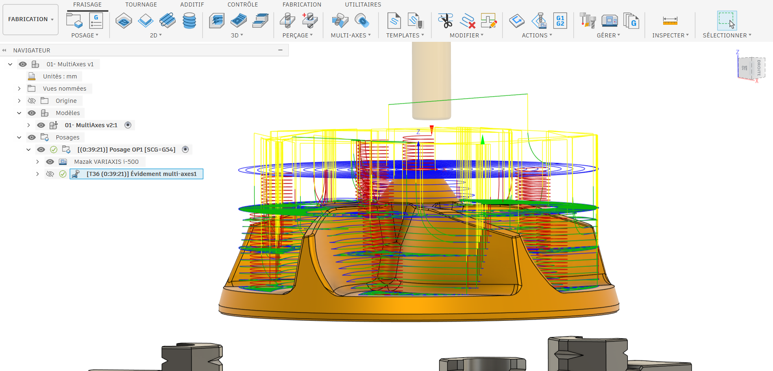Screen dimensions: 773x371
Task: Collapse the Posages tree node
Action: pos(19,137)
